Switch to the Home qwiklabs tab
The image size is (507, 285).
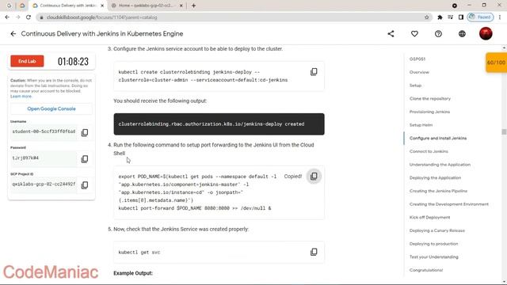pyautogui.click(x=146, y=6)
